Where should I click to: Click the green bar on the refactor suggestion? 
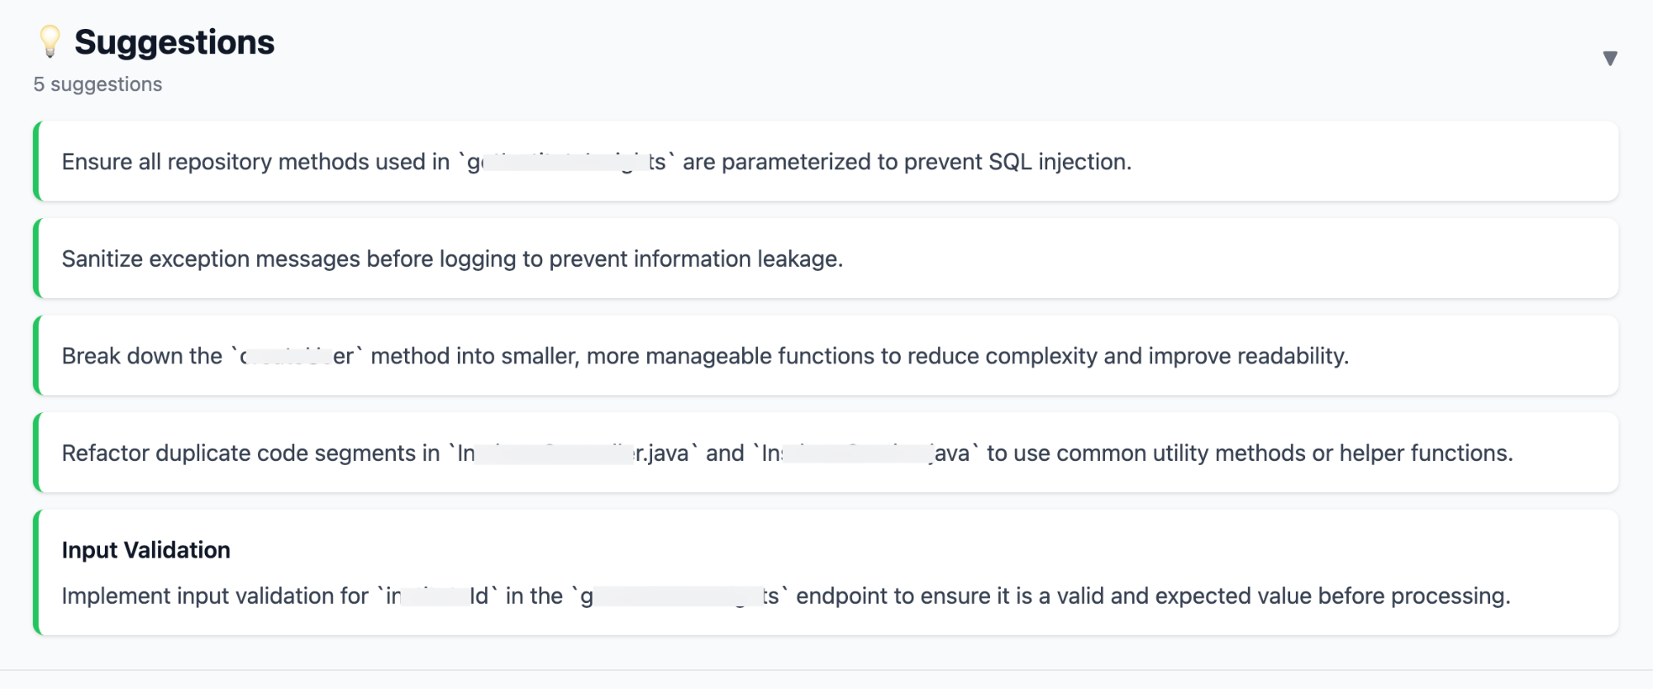(x=38, y=453)
